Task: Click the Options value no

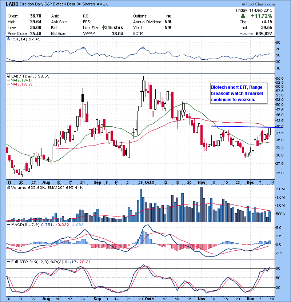Action: click(169, 16)
